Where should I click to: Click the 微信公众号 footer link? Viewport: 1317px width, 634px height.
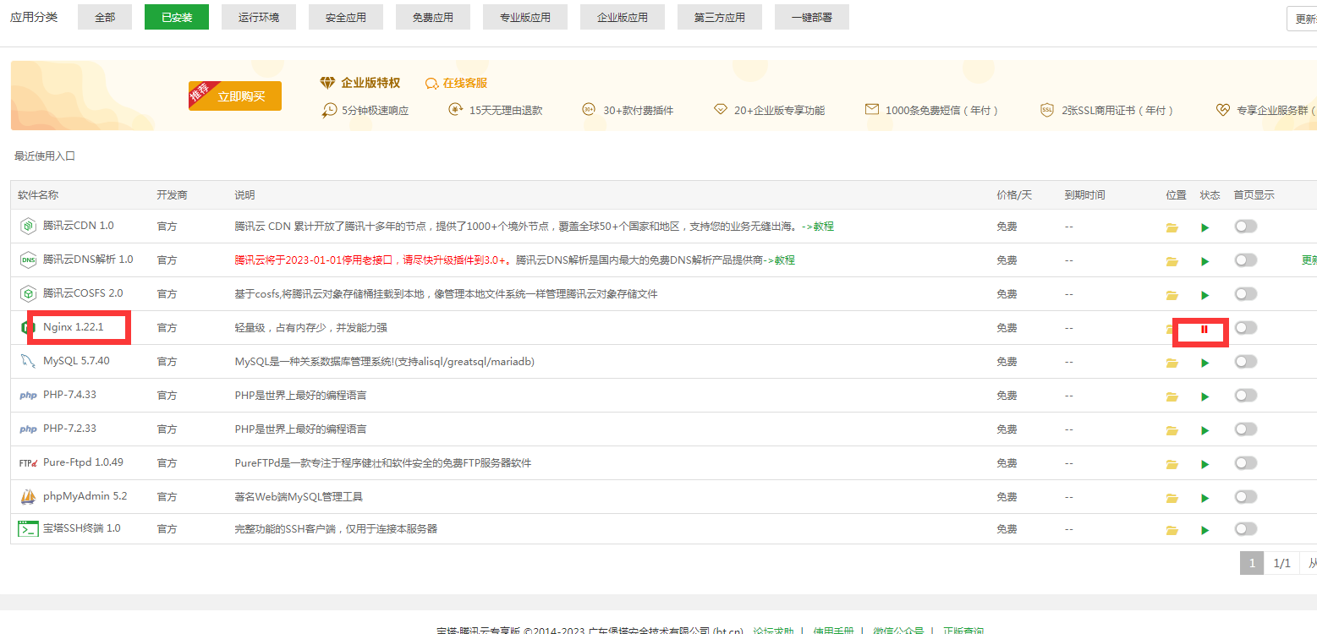pyautogui.click(x=898, y=631)
